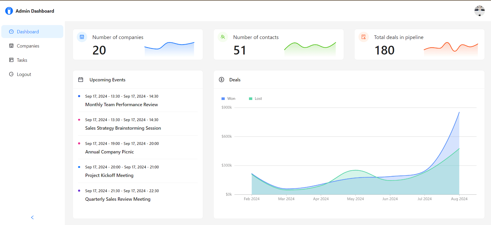
Task: Open Monthly Team Performance Review event
Action: pos(121,105)
